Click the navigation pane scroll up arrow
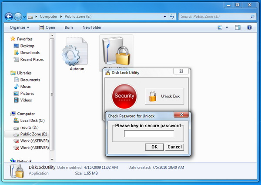 52,36
